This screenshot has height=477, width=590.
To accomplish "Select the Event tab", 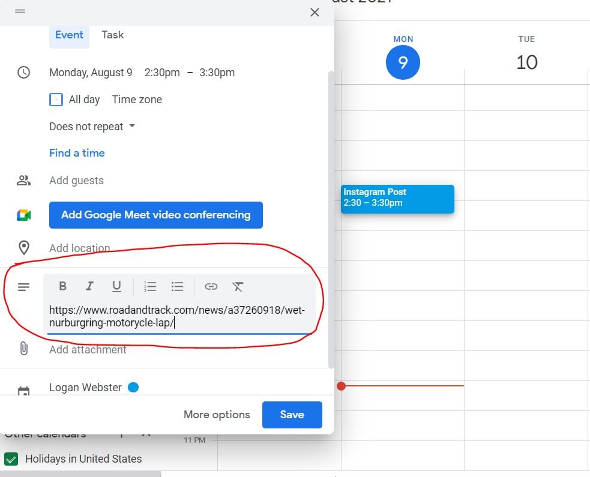I will (x=68, y=35).
